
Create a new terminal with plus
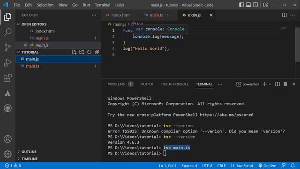264,84
